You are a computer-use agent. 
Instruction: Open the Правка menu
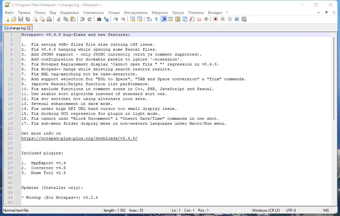[x=24, y=13]
